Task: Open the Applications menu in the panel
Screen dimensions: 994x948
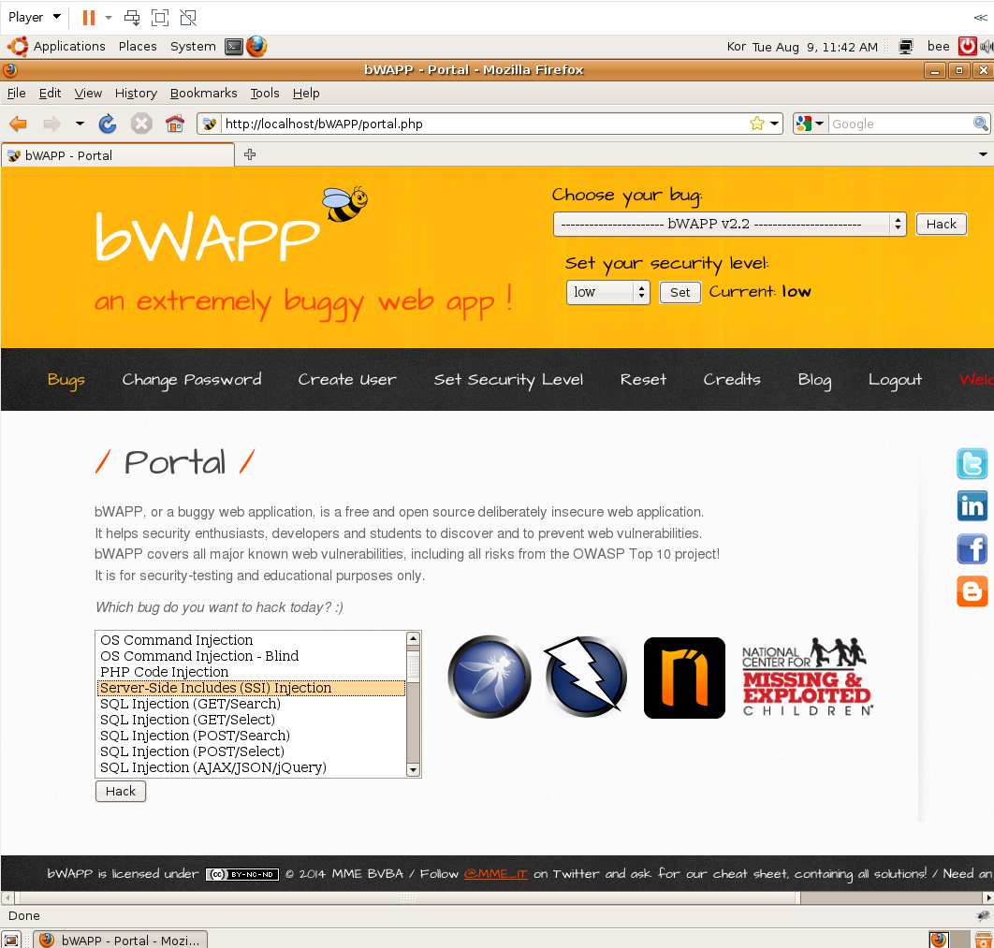Action: click(x=69, y=46)
